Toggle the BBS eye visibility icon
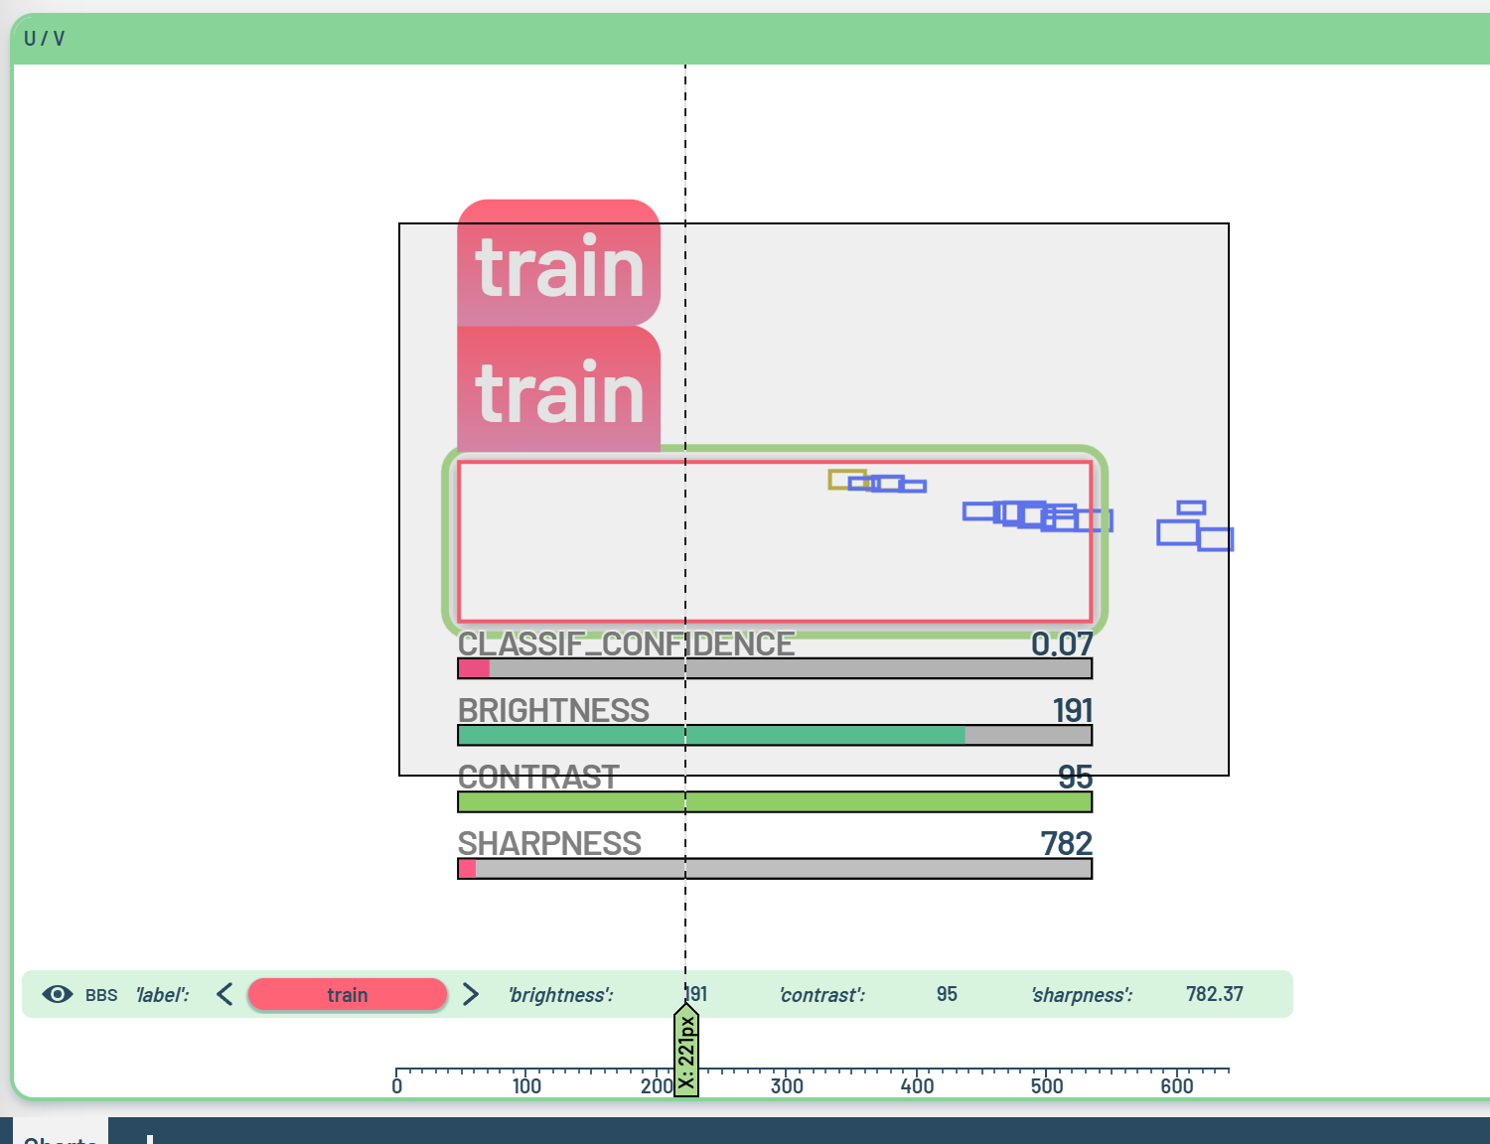Image resolution: width=1490 pixels, height=1144 pixels. pos(58,994)
